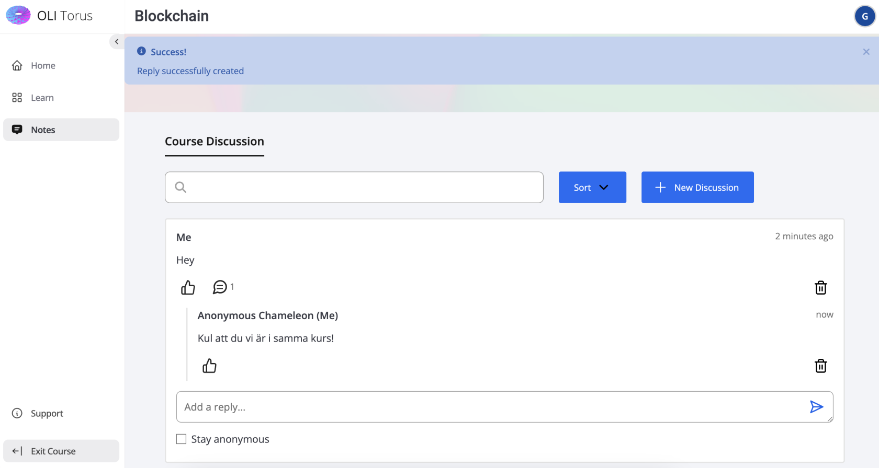
Task: Open the user avatar menu G
Action: pos(864,16)
